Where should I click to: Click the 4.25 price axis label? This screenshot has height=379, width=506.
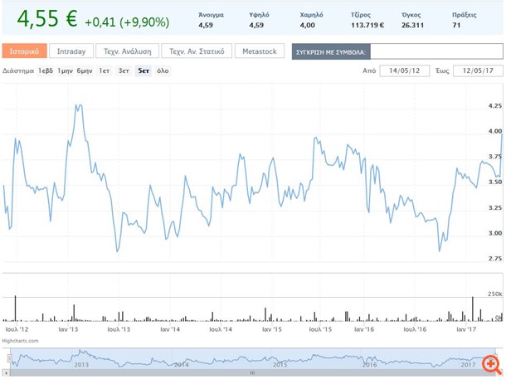495,106
